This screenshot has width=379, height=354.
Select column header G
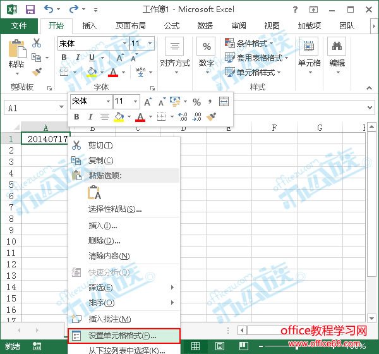320,128
